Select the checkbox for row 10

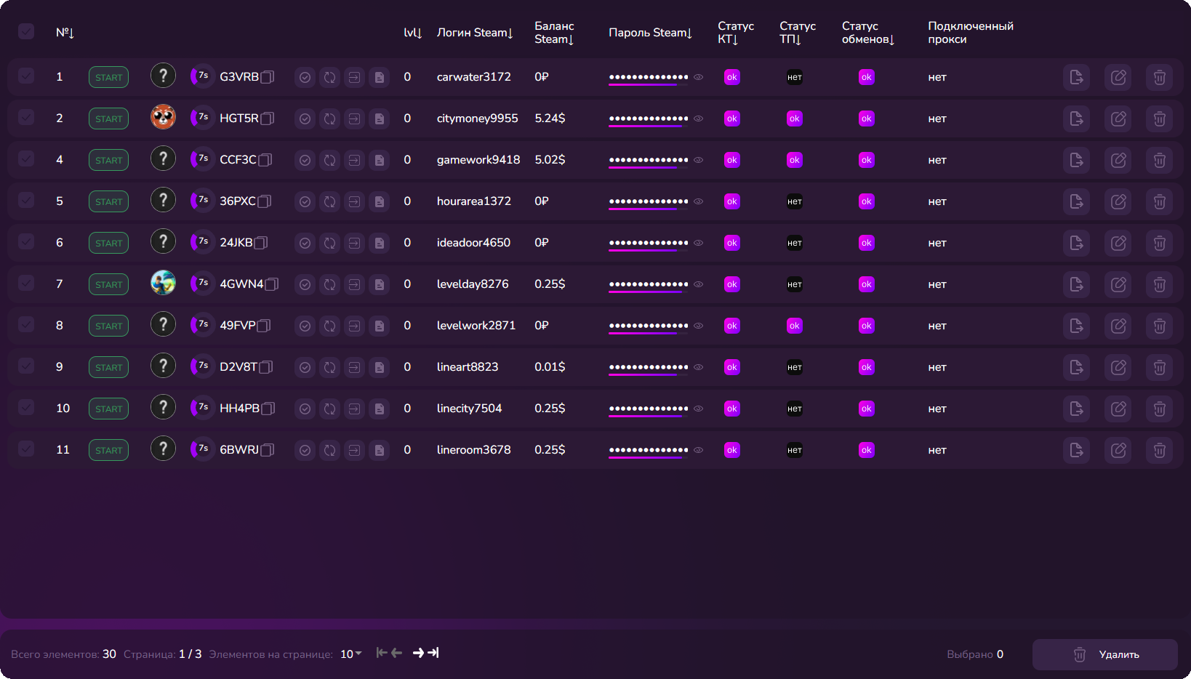click(x=26, y=407)
